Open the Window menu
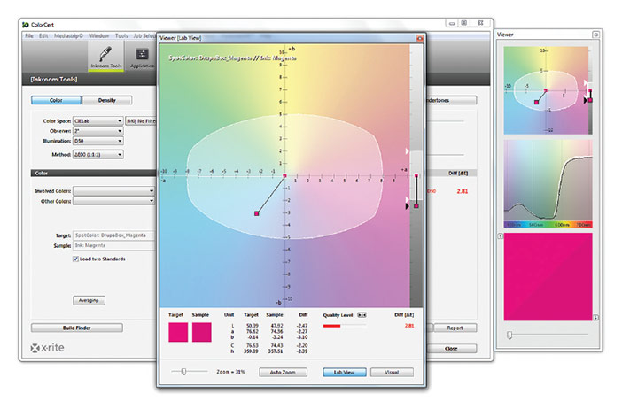Screen dimensions: 622x409 click(98, 35)
